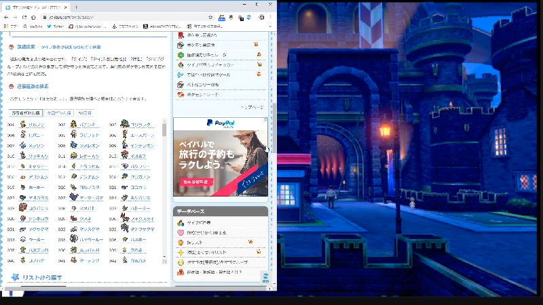Click the データベース section header
543x305 pixels.
[x=221, y=211]
